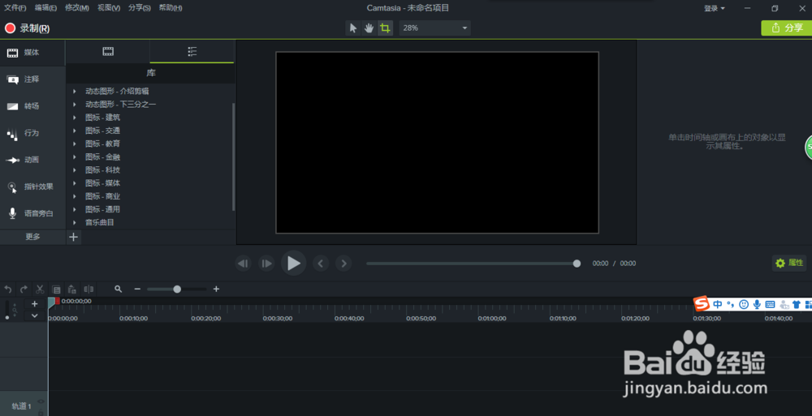Select the hand pan tool
Viewport: 812px width, 416px height.
pos(369,28)
